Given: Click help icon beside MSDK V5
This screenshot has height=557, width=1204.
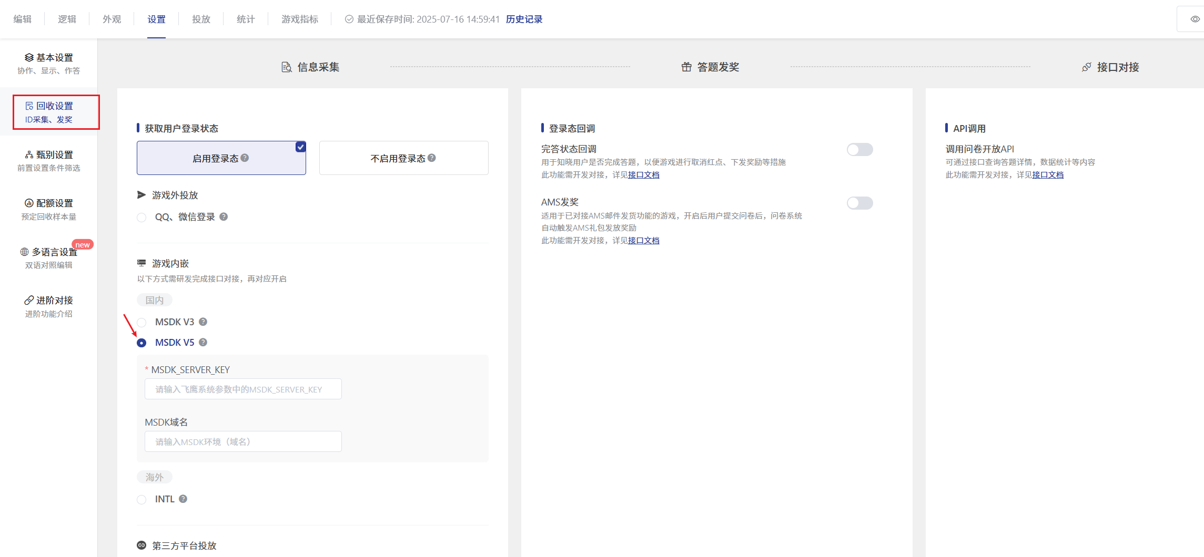Looking at the screenshot, I should coord(203,343).
